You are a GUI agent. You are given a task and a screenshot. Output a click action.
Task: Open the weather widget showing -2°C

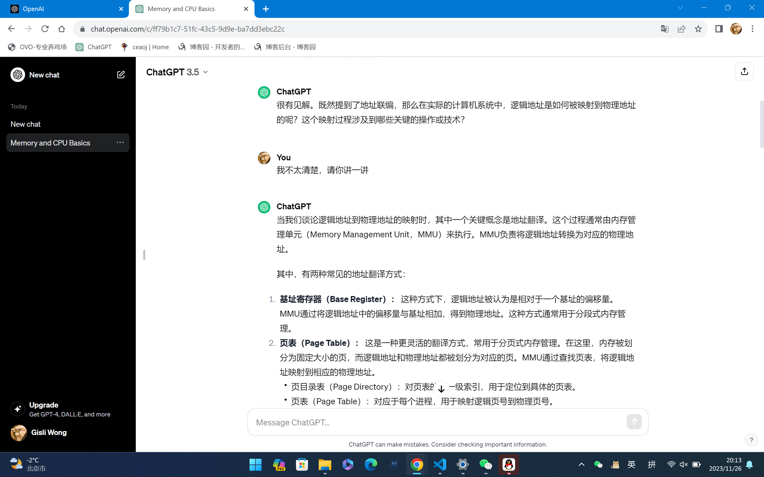click(27, 464)
